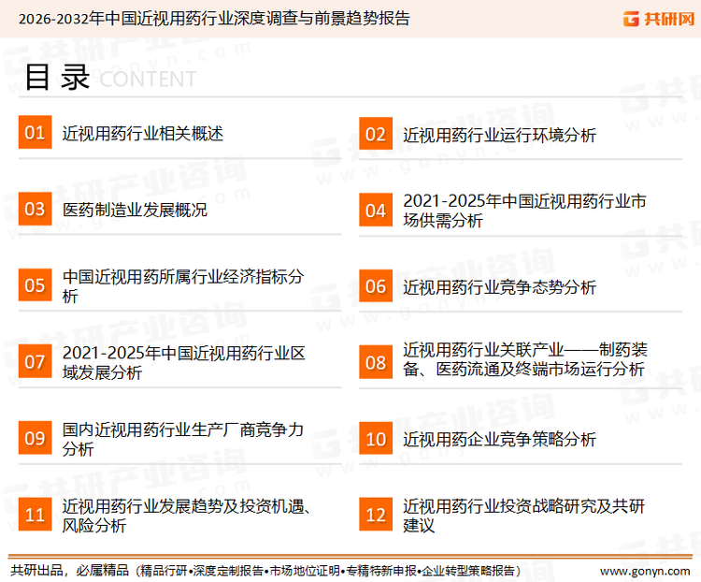Select the orange 08 number badge

pos(375,361)
